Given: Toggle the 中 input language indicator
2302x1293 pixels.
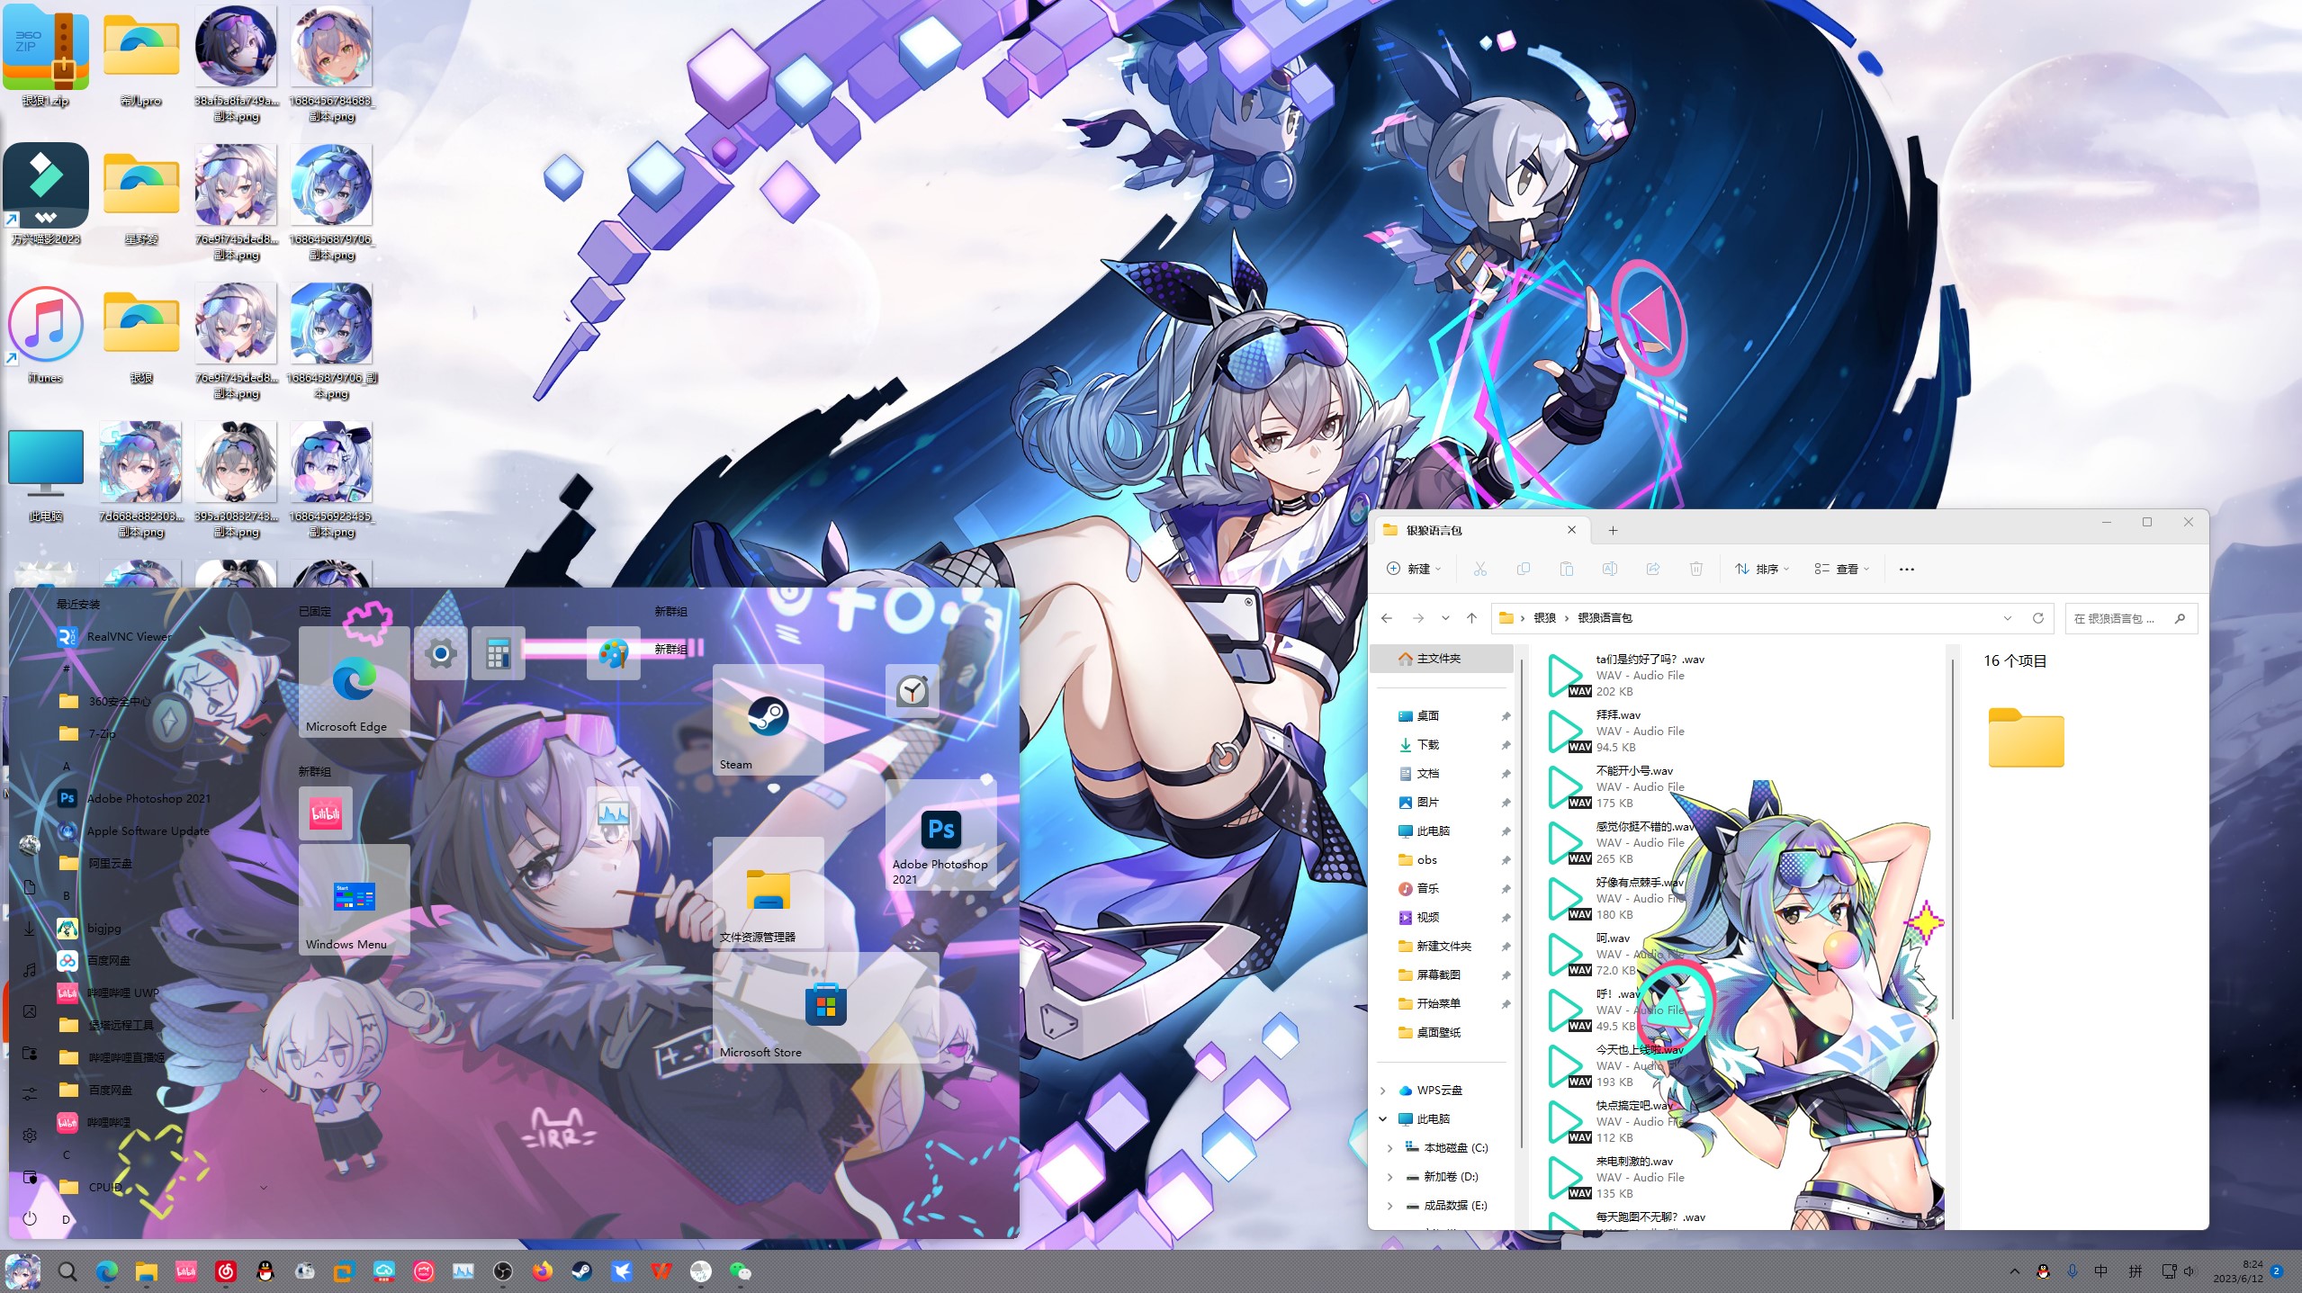Looking at the screenshot, I should [x=2100, y=1271].
